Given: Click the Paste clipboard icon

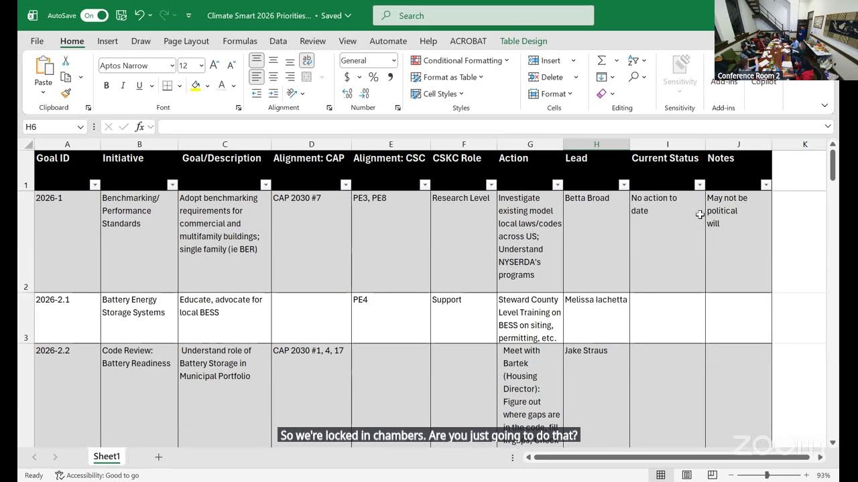Looking at the screenshot, I should pos(44,66).
